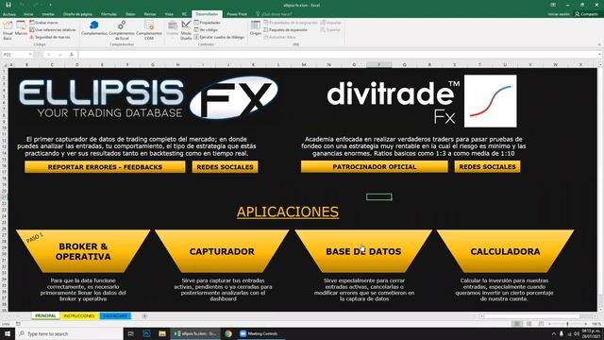The height and width of the screenshot is (340, 604).
Task: Expand the Name Box dropdown arrow
Action: coord(30,55)
